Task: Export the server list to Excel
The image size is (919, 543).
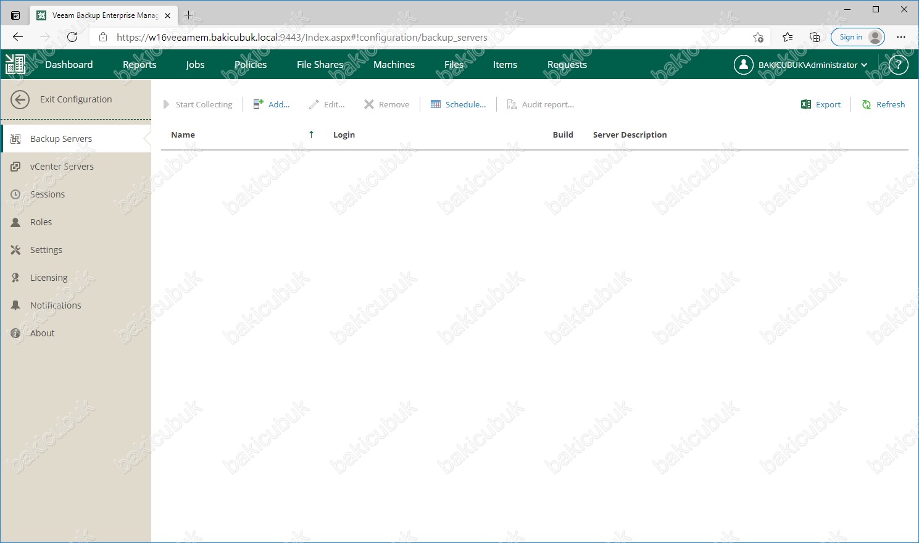Action: 821,104
